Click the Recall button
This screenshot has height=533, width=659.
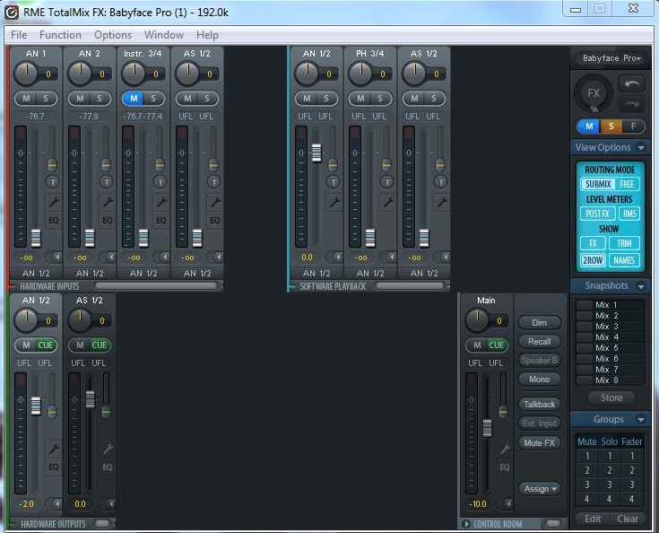click(x=540, y=342)
